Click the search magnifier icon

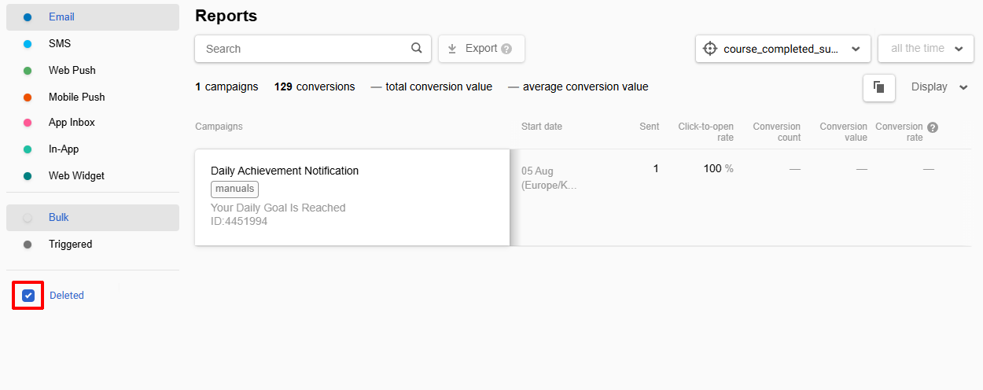(417, 49)
